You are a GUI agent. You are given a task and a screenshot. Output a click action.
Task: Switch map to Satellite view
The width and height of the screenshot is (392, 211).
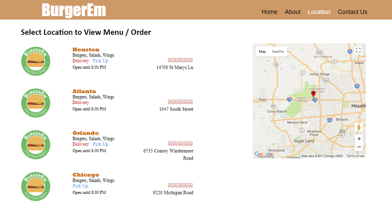pyautogui.click(x=278, y=52)
